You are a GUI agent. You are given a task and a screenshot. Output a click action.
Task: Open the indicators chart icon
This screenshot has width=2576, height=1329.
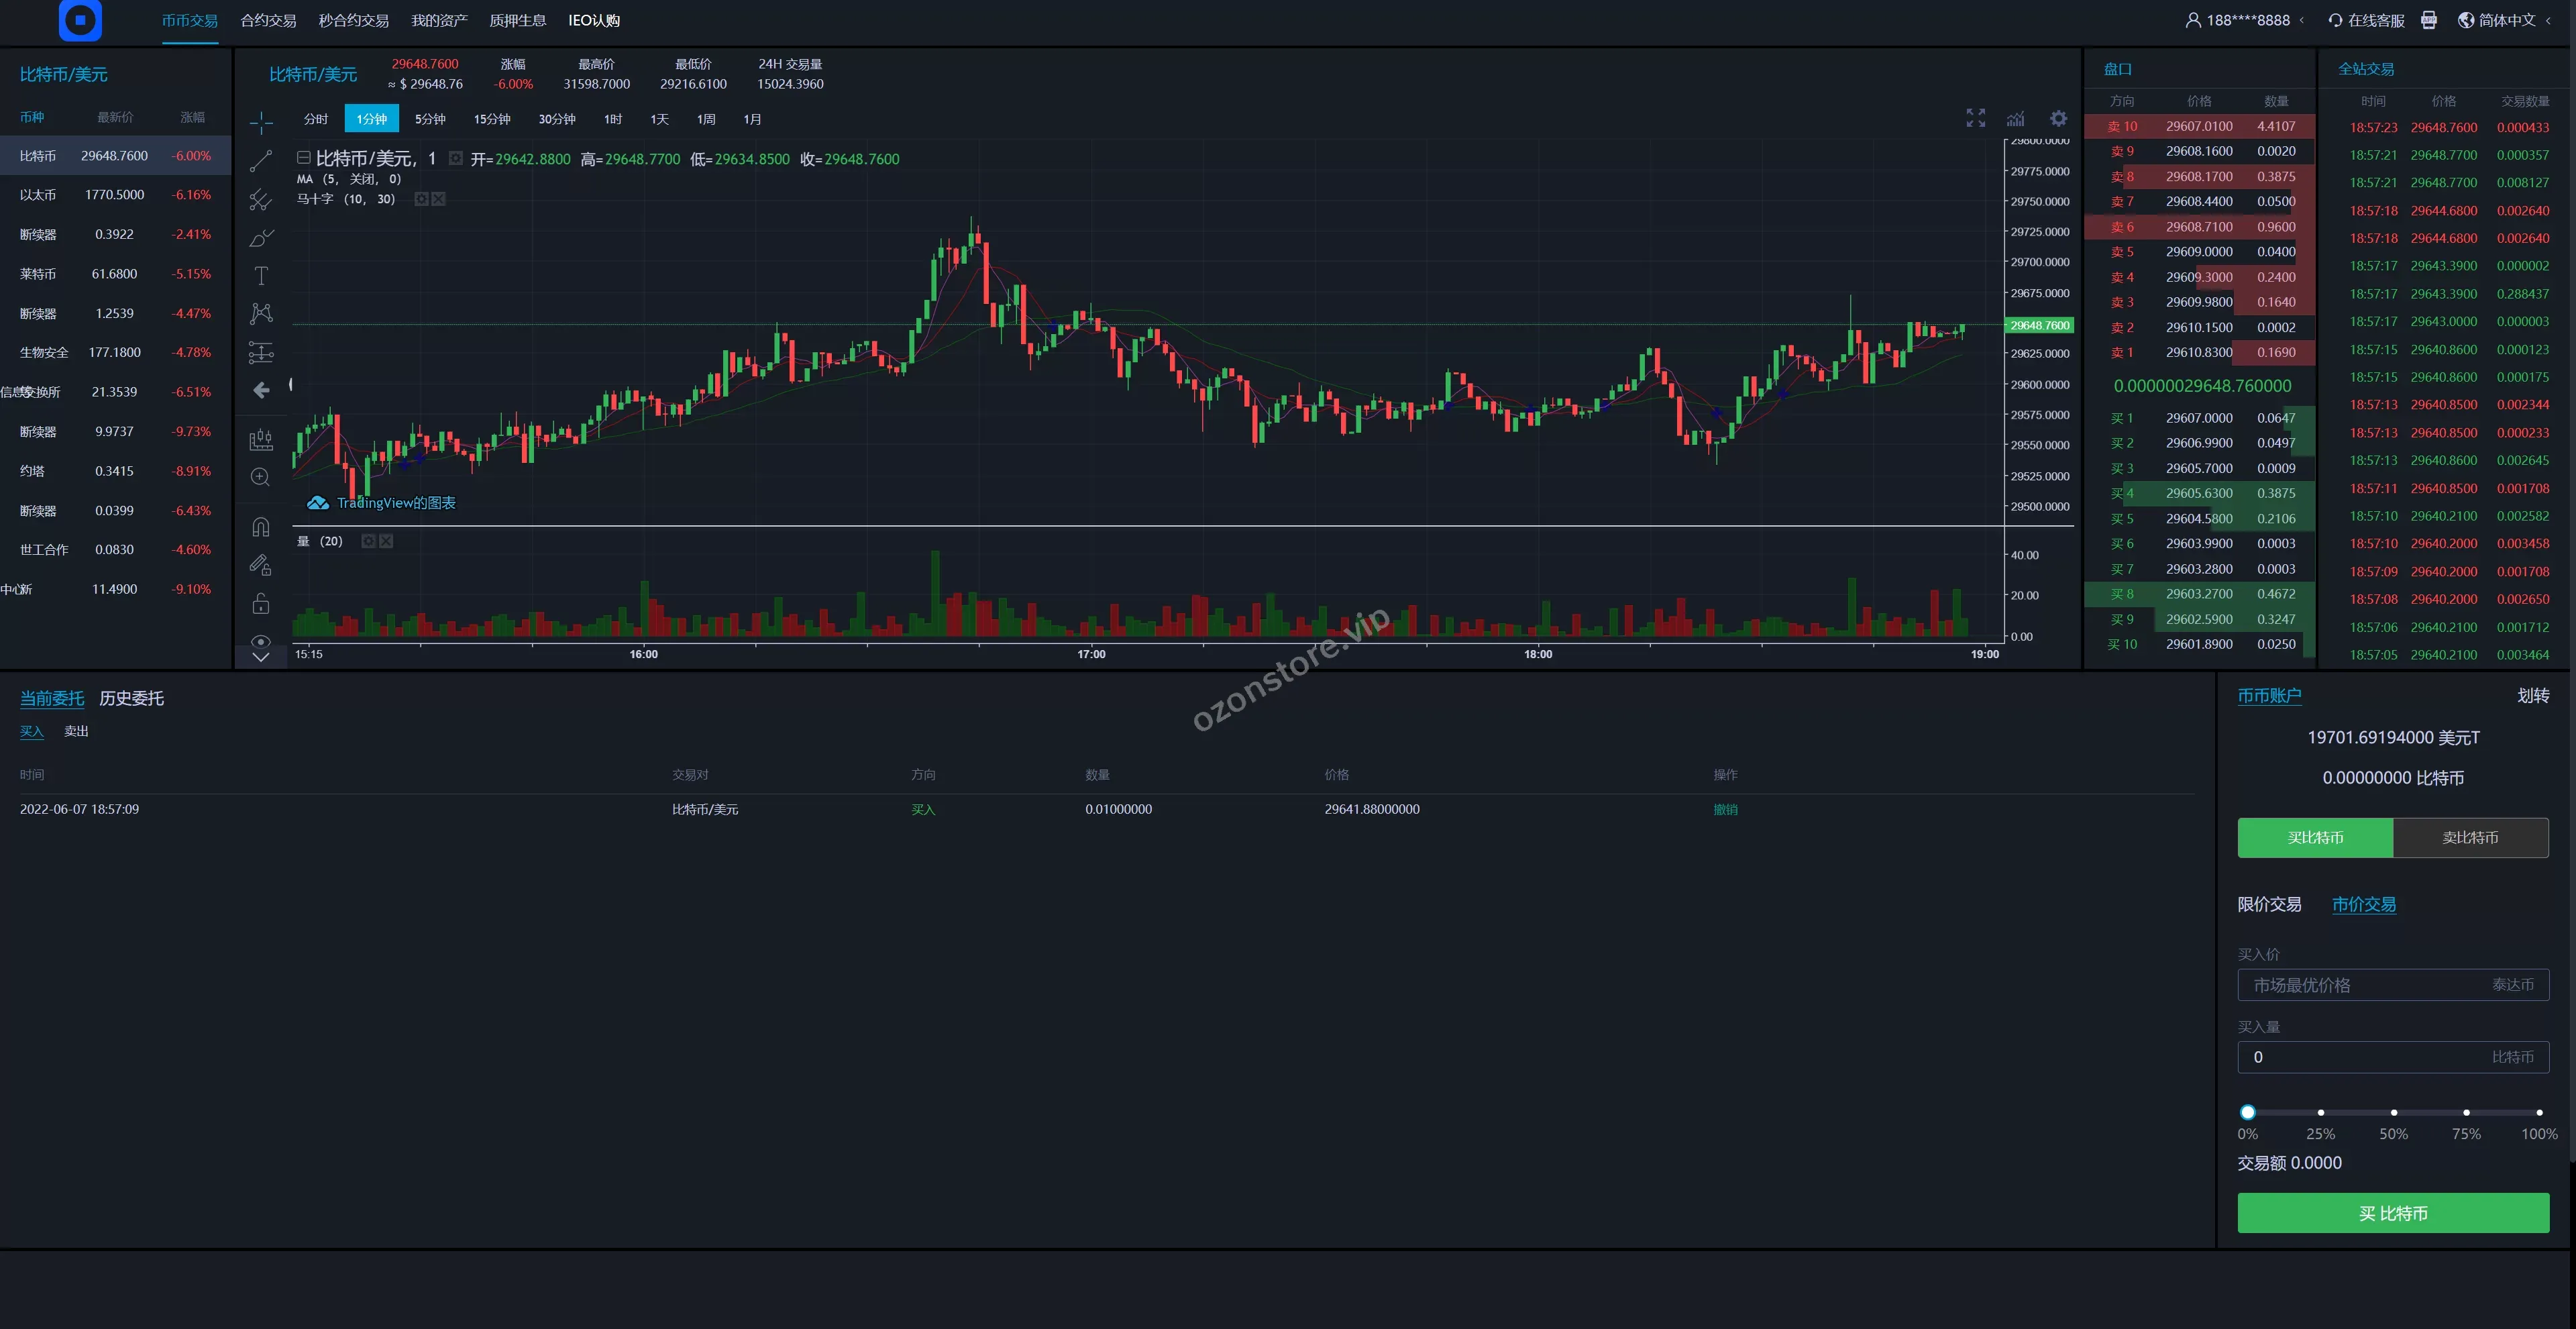[x=2015, y=118]
